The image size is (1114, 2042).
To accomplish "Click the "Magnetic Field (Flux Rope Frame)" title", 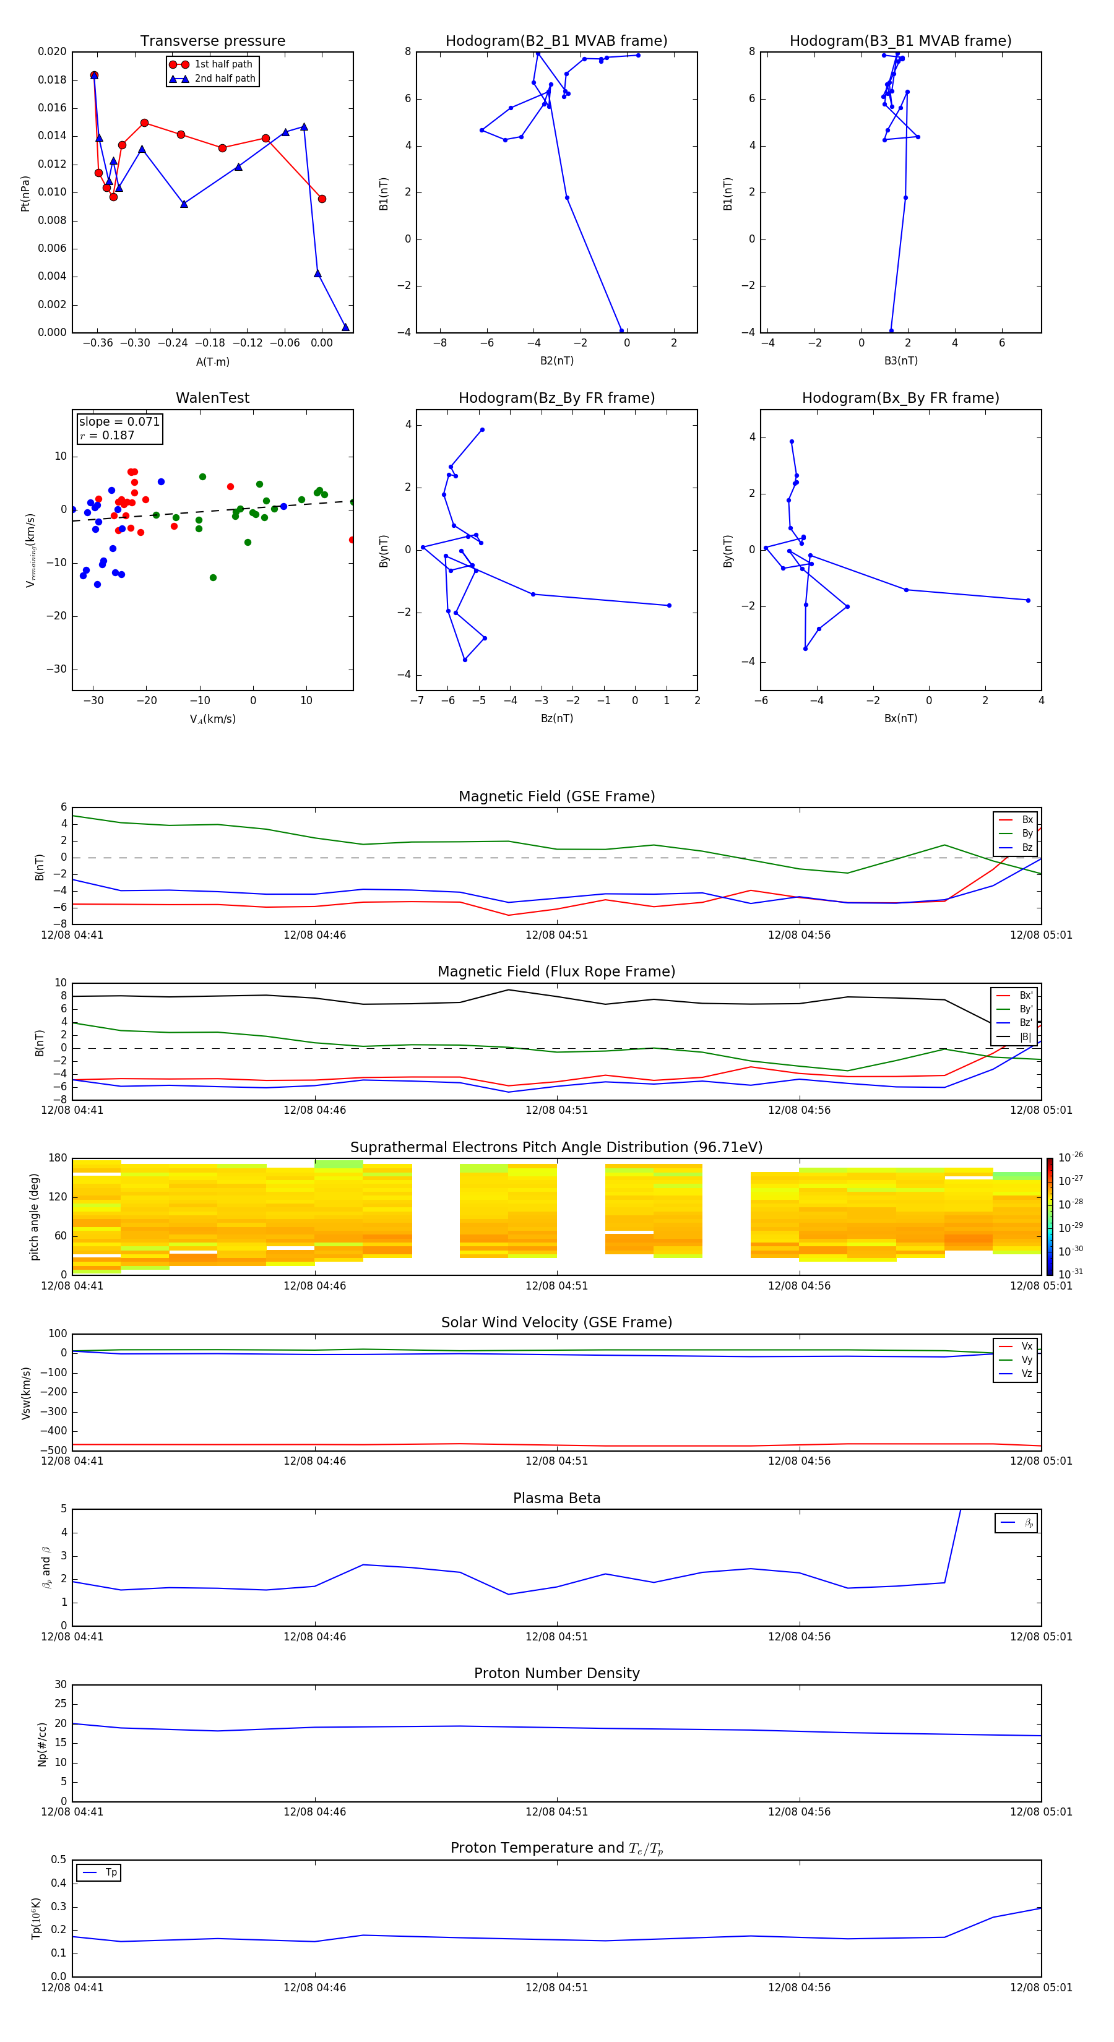I will (556, 972).
